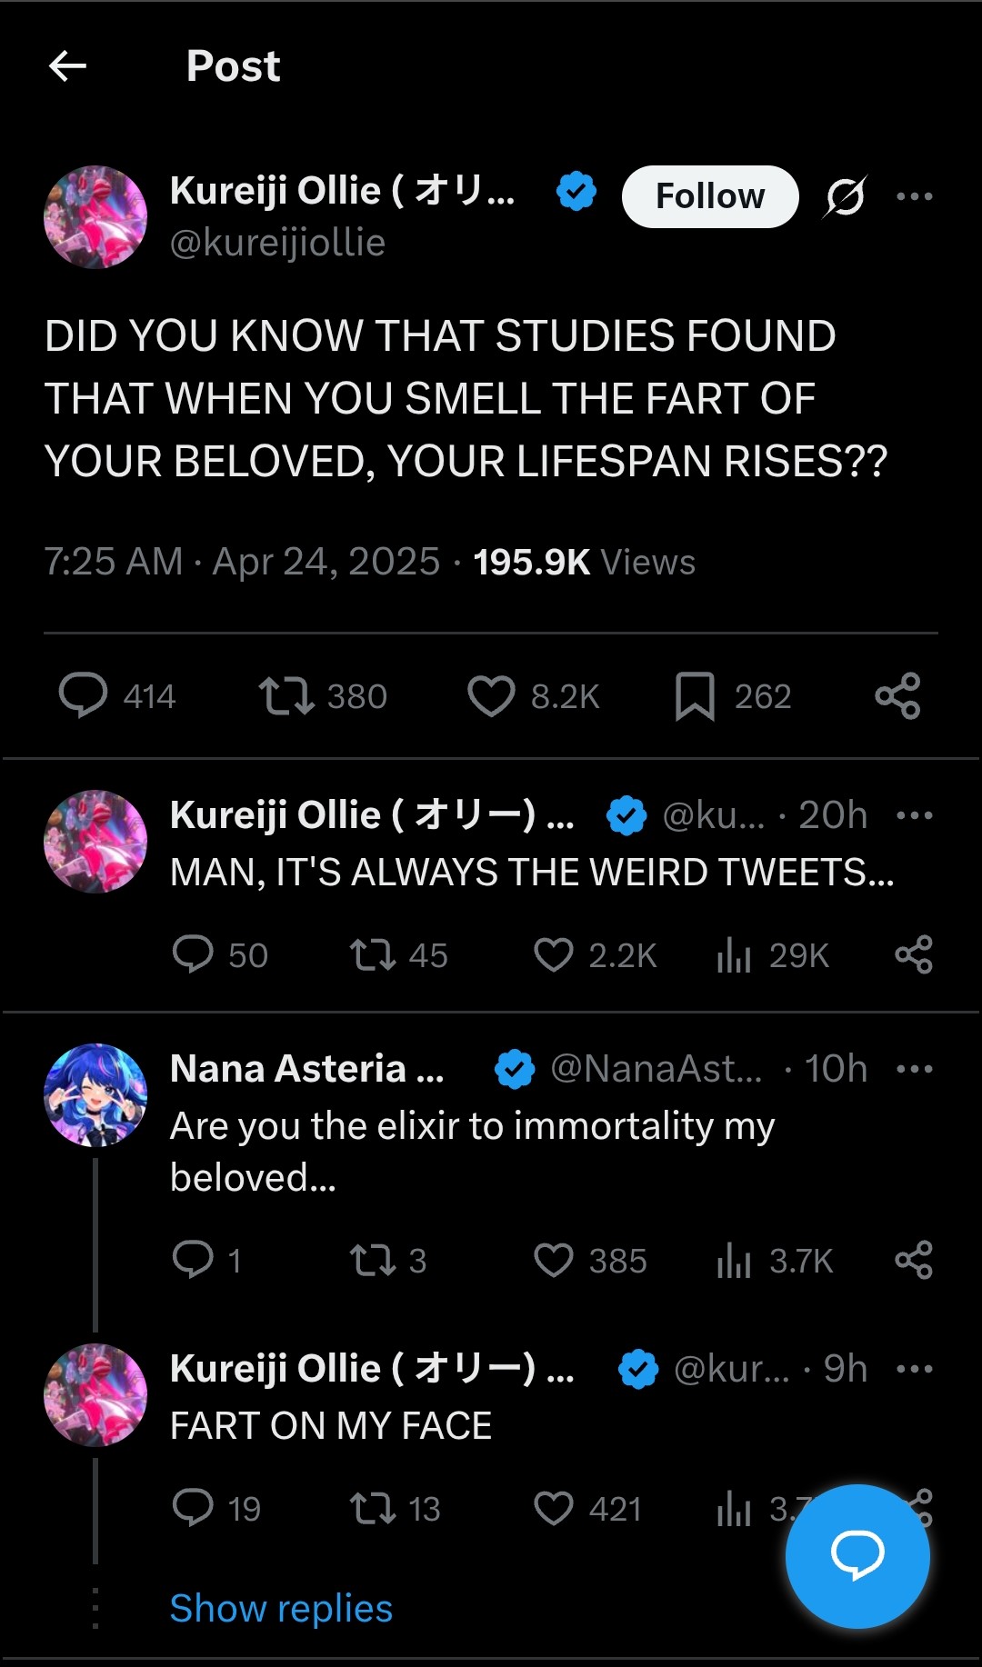Reply to Nana Asteria's comment

coord(193,1261)
